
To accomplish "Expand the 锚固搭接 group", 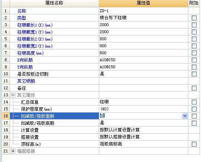I will (x=13, y=151).
